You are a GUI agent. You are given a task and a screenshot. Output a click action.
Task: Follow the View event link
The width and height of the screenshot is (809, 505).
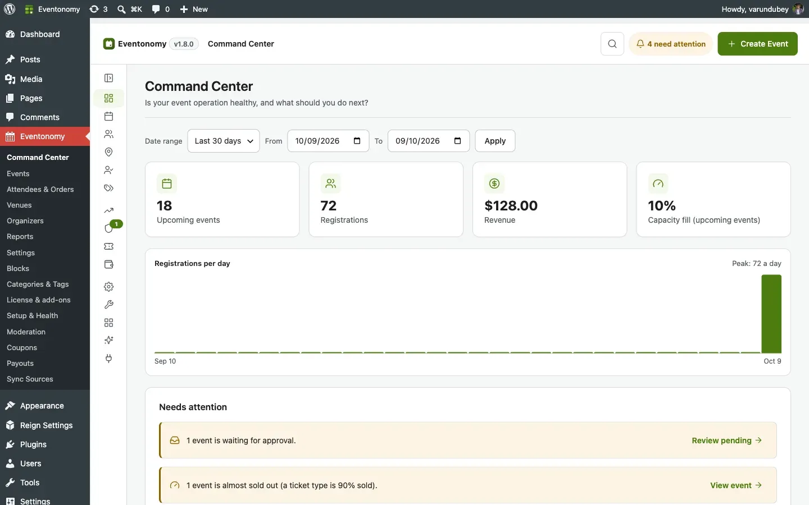tap(736, 485)
